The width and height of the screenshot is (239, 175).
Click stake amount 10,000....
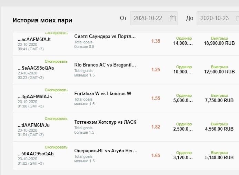pyautogui.click(x=183, y=72)
